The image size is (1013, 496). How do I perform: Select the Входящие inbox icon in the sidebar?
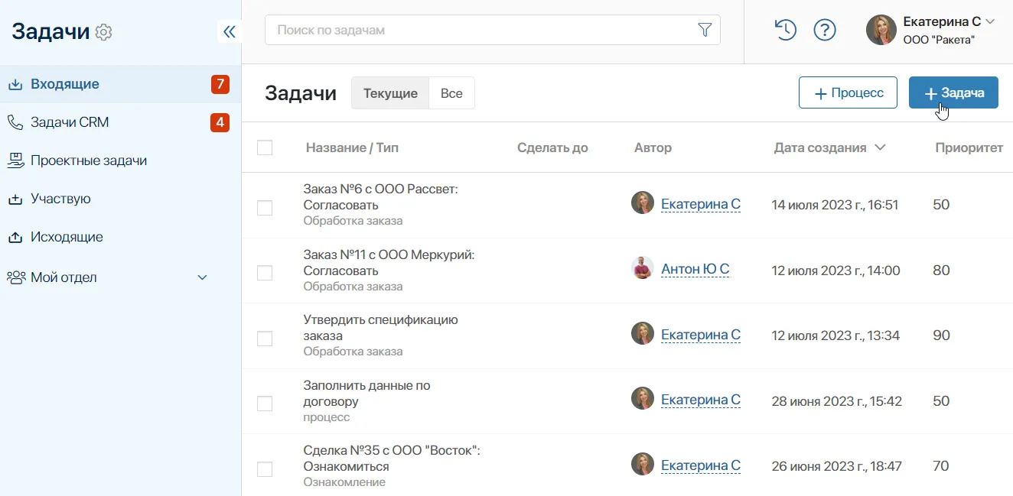point(17,83)
